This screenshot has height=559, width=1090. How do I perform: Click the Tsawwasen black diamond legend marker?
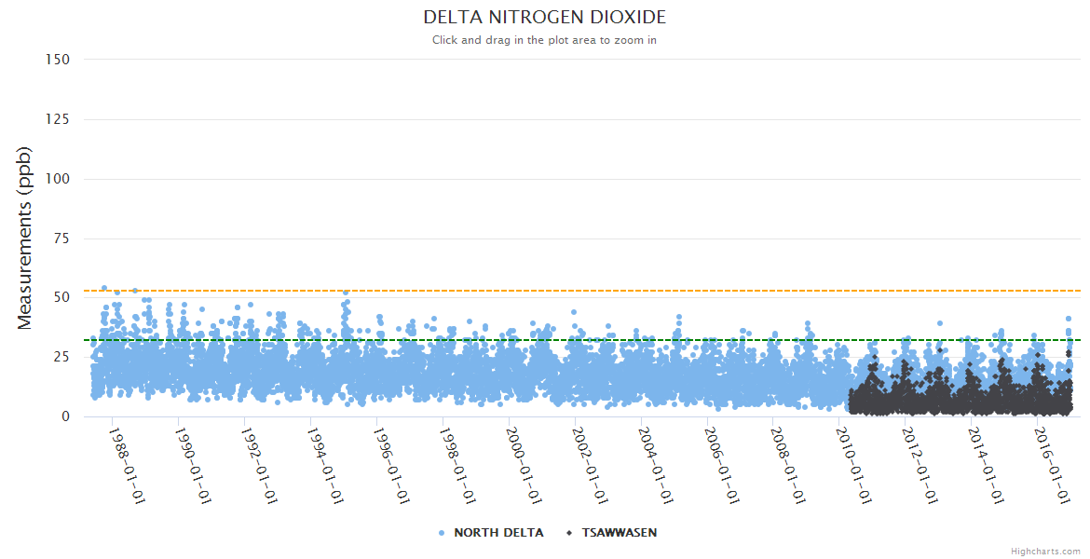569,533
